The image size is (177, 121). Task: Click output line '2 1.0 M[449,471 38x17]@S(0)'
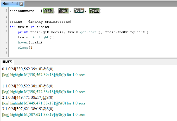tap(28, 97)
